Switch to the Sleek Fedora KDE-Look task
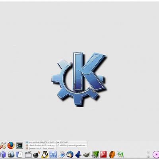Image resolution: width=159 pixels, height=159 pixels. point(41,145)
